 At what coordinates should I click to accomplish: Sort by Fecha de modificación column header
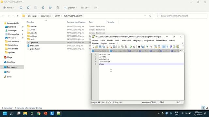tap(76, 22)
